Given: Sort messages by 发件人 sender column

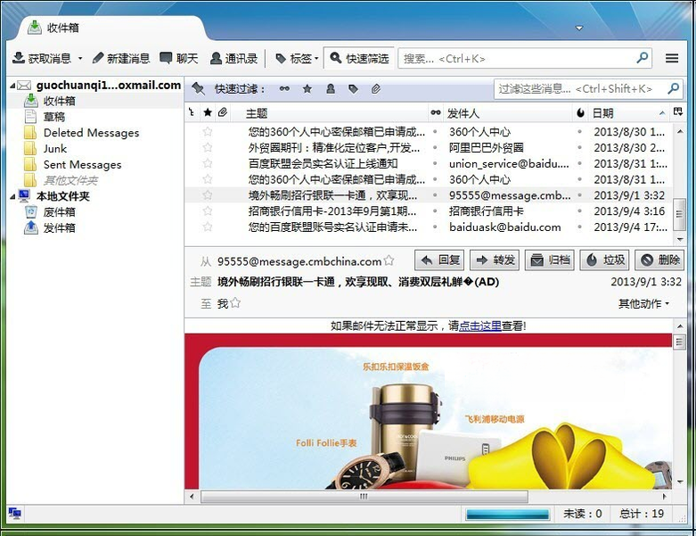Looking at the screenshot, I should [x=508, y=112].
